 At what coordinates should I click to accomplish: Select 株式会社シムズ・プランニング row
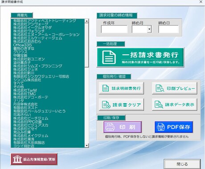[48, 66]
